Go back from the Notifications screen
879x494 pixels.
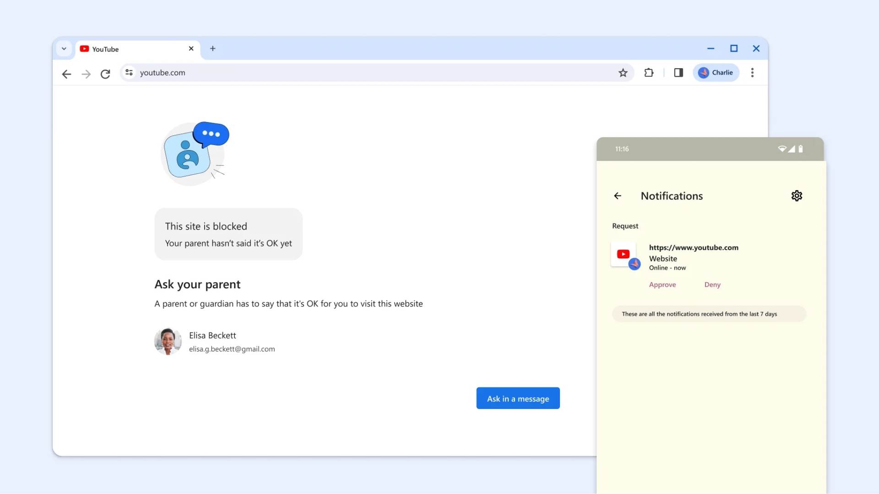618,196
